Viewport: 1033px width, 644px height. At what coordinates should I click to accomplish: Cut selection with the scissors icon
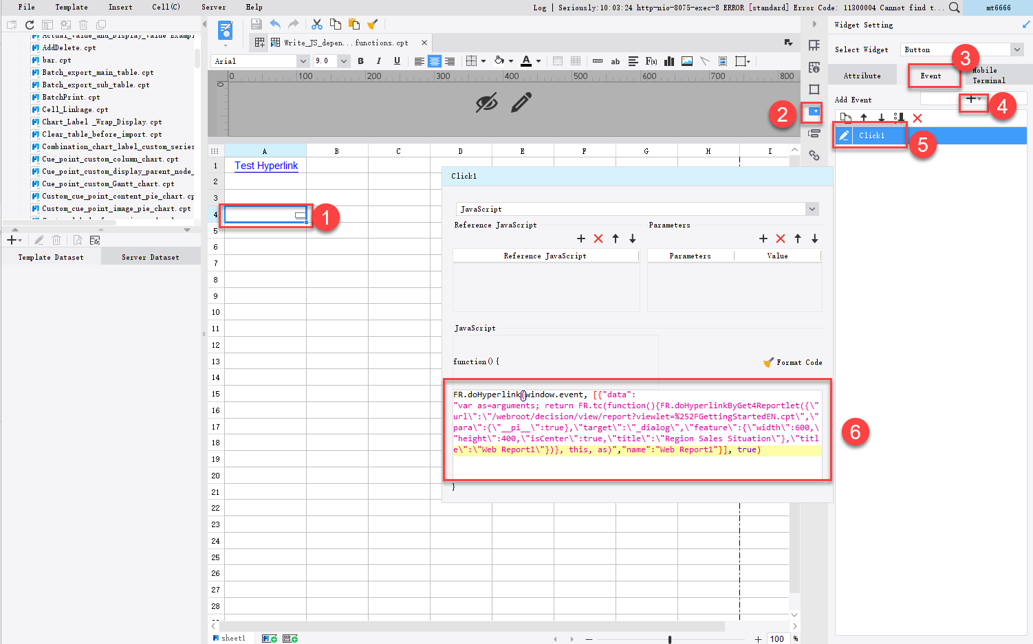(317, 24)
